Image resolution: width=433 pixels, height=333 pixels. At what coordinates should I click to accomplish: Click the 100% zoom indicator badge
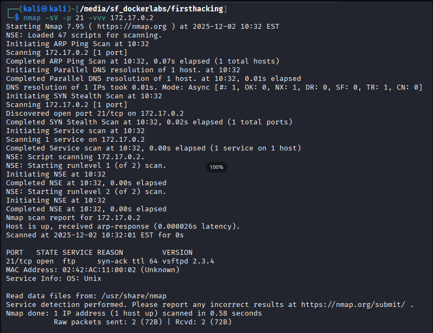click(217, 167)
